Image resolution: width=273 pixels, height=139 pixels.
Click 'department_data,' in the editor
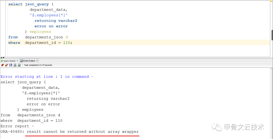[x=48, y=10]
